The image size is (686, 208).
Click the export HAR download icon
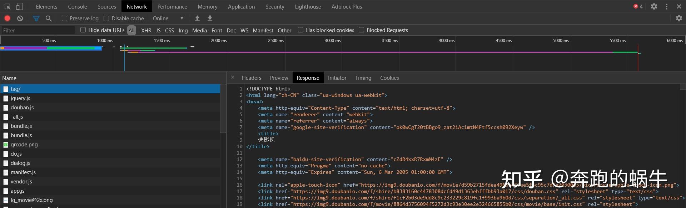pyautogui.click(x=210, y=18)
